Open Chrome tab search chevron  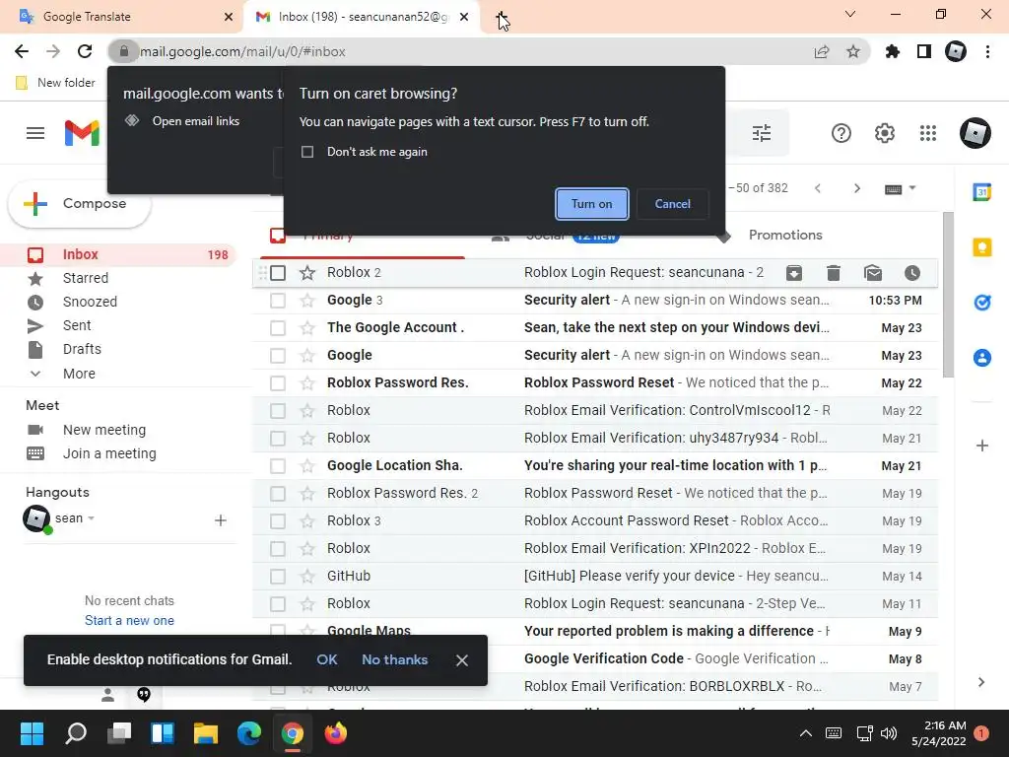[x=850, y=14]
